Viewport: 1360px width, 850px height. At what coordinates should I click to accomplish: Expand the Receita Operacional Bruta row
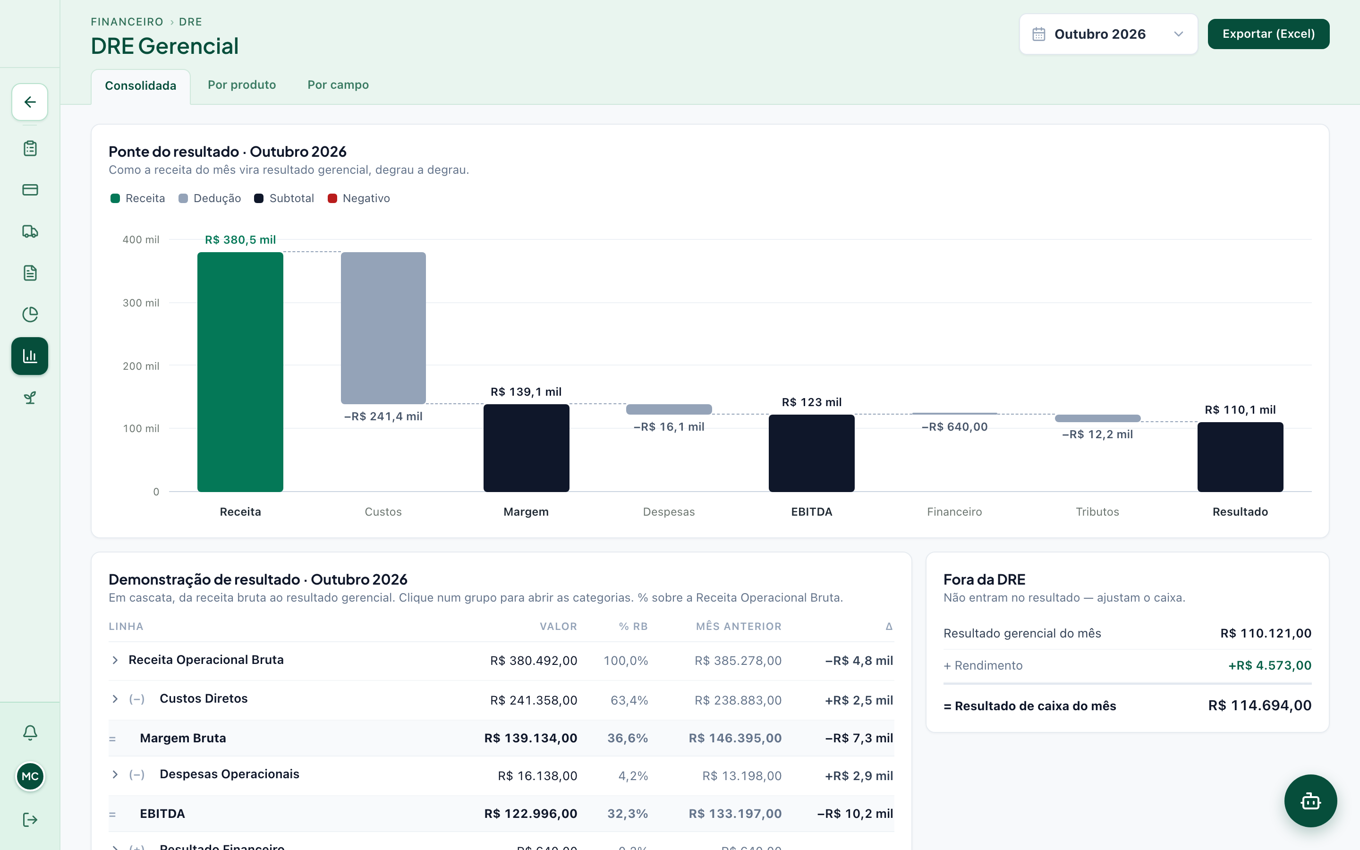coord(115,660)
